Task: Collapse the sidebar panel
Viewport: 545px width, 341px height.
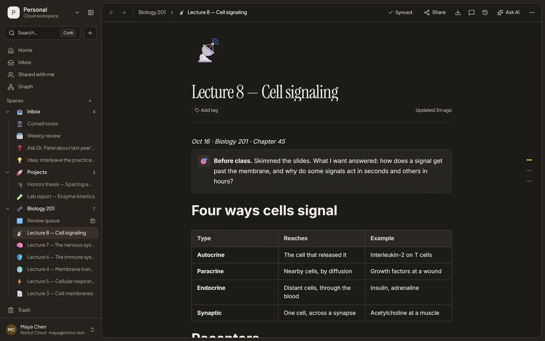Action: click(91, 13)
